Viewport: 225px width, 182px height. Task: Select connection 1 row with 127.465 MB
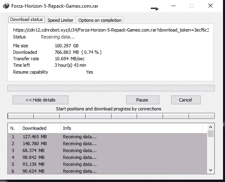pyautogui.click(x=107, y=137)
